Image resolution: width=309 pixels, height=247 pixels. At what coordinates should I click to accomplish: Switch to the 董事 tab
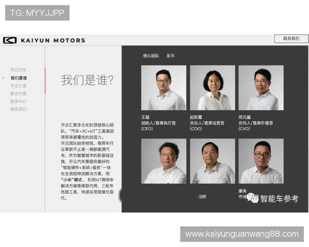tap(170, 56)
